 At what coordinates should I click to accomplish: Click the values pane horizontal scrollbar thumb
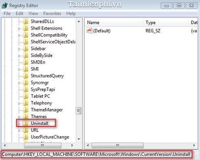[117, 145]
